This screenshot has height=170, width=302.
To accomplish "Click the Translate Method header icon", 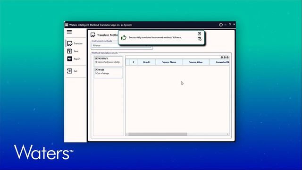I will [x=93, y=35].
